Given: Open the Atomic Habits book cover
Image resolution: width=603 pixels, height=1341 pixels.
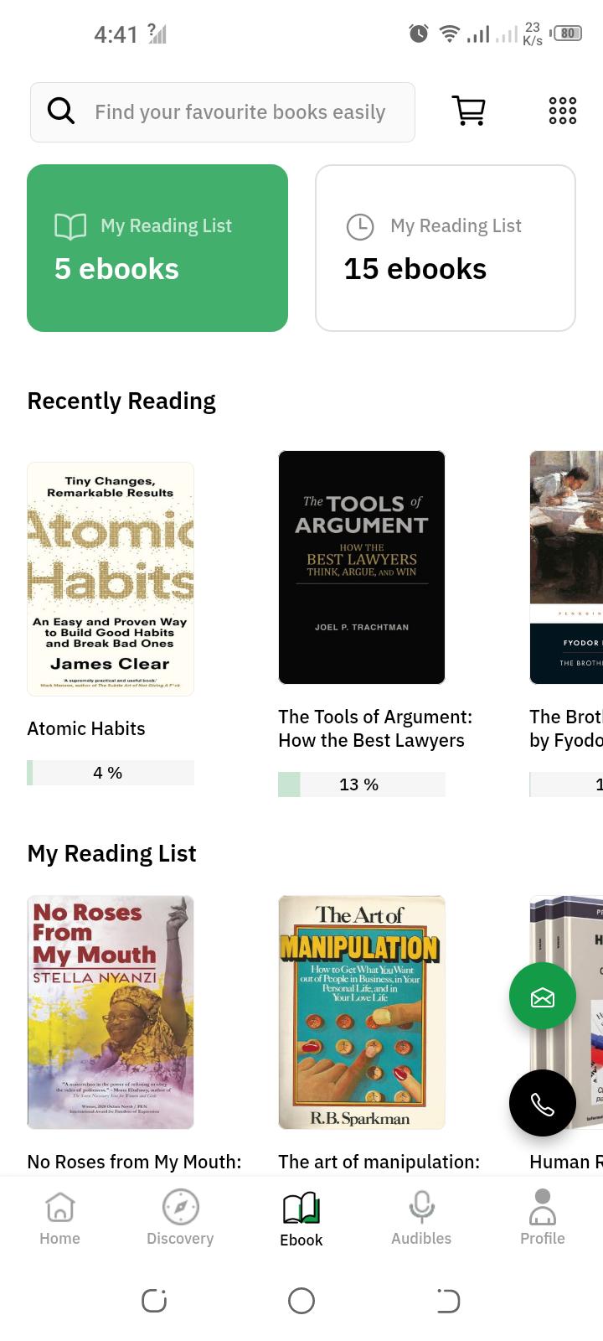Looking at the screenshot, I should pyautogui.click(x=111, y=579).
